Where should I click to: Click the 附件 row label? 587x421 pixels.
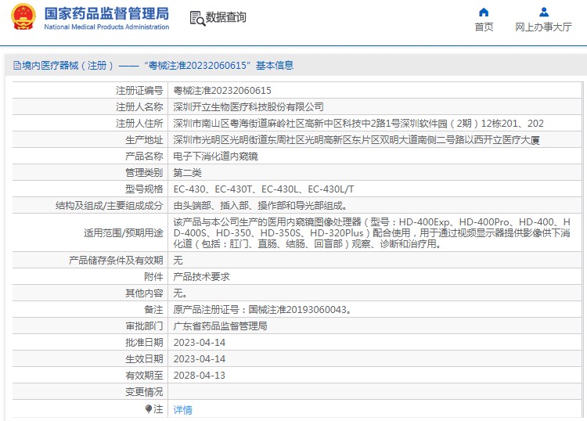click(153, 277)
